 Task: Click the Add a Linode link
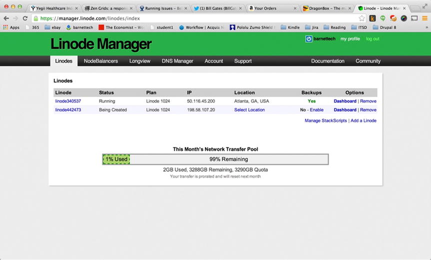pyautogui.click(x=364, y=121)
